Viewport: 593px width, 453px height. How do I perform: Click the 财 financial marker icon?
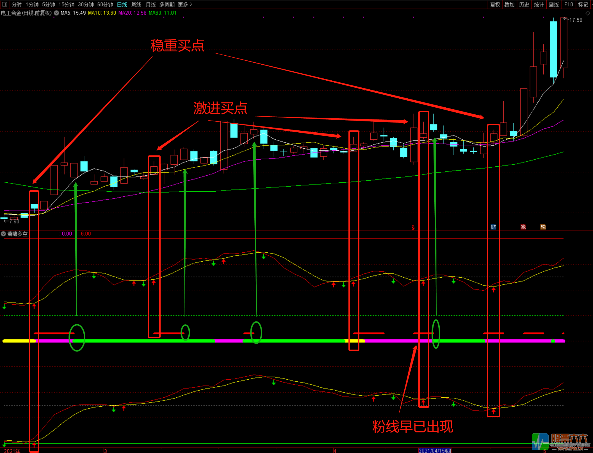(x=493, y=227)
